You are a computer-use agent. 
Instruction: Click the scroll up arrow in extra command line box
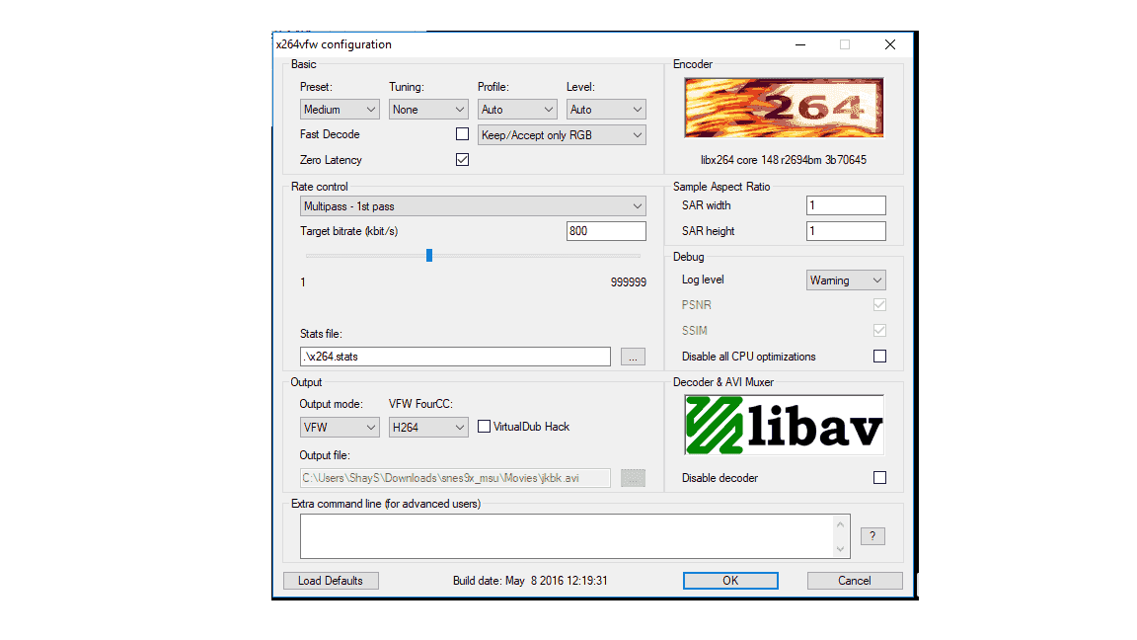coord(841,523)
